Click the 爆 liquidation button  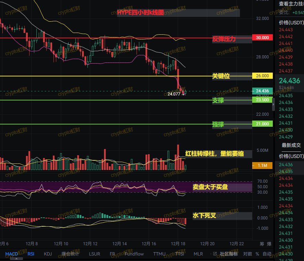click(269, 244)
